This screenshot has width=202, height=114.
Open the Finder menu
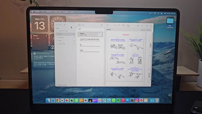point(37,12)
